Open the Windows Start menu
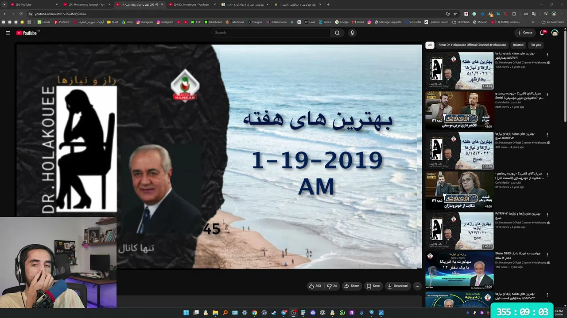 (x=186, y=313)
